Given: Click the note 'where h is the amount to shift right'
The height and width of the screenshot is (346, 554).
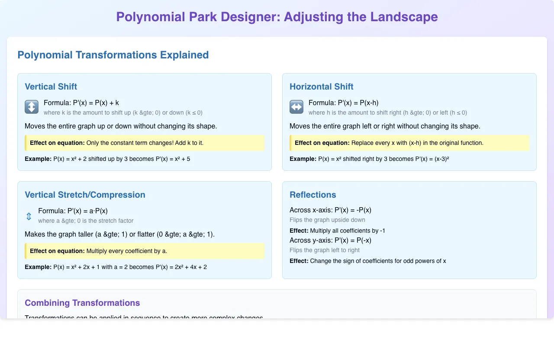Looking at the screenshot, I should coord(388,112).
